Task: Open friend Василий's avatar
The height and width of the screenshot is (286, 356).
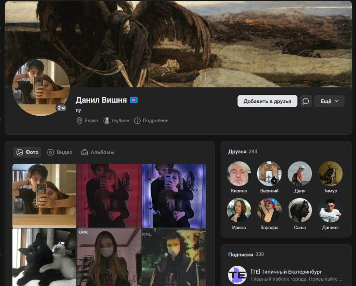Action: click(x=269, y=173)
